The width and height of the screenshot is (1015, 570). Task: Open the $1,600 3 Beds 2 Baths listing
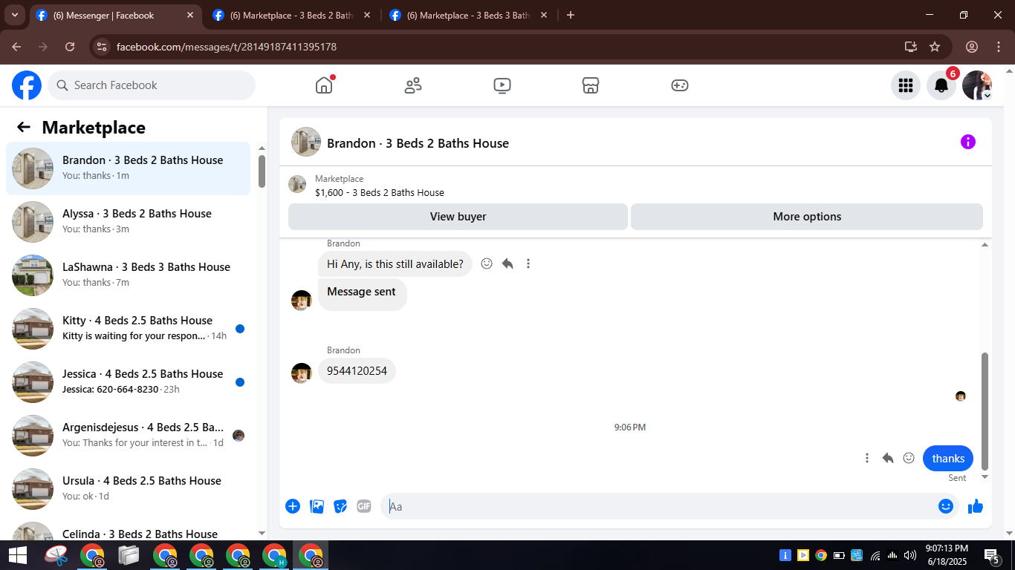[380, 192]
